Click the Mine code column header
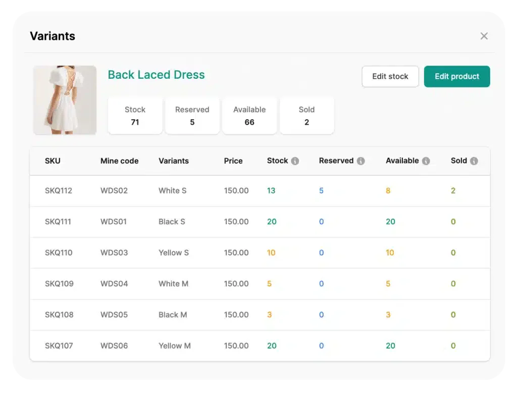Viewport: 517px width, 393px height. (x=119, y=161)
